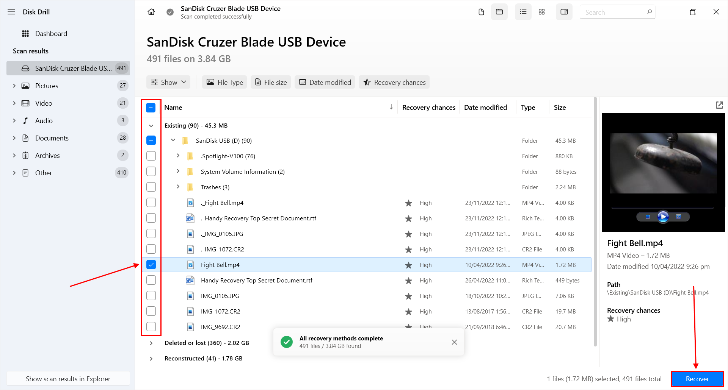Go to home screen icon
The image size is (728, 390).
tap(151, 12)
